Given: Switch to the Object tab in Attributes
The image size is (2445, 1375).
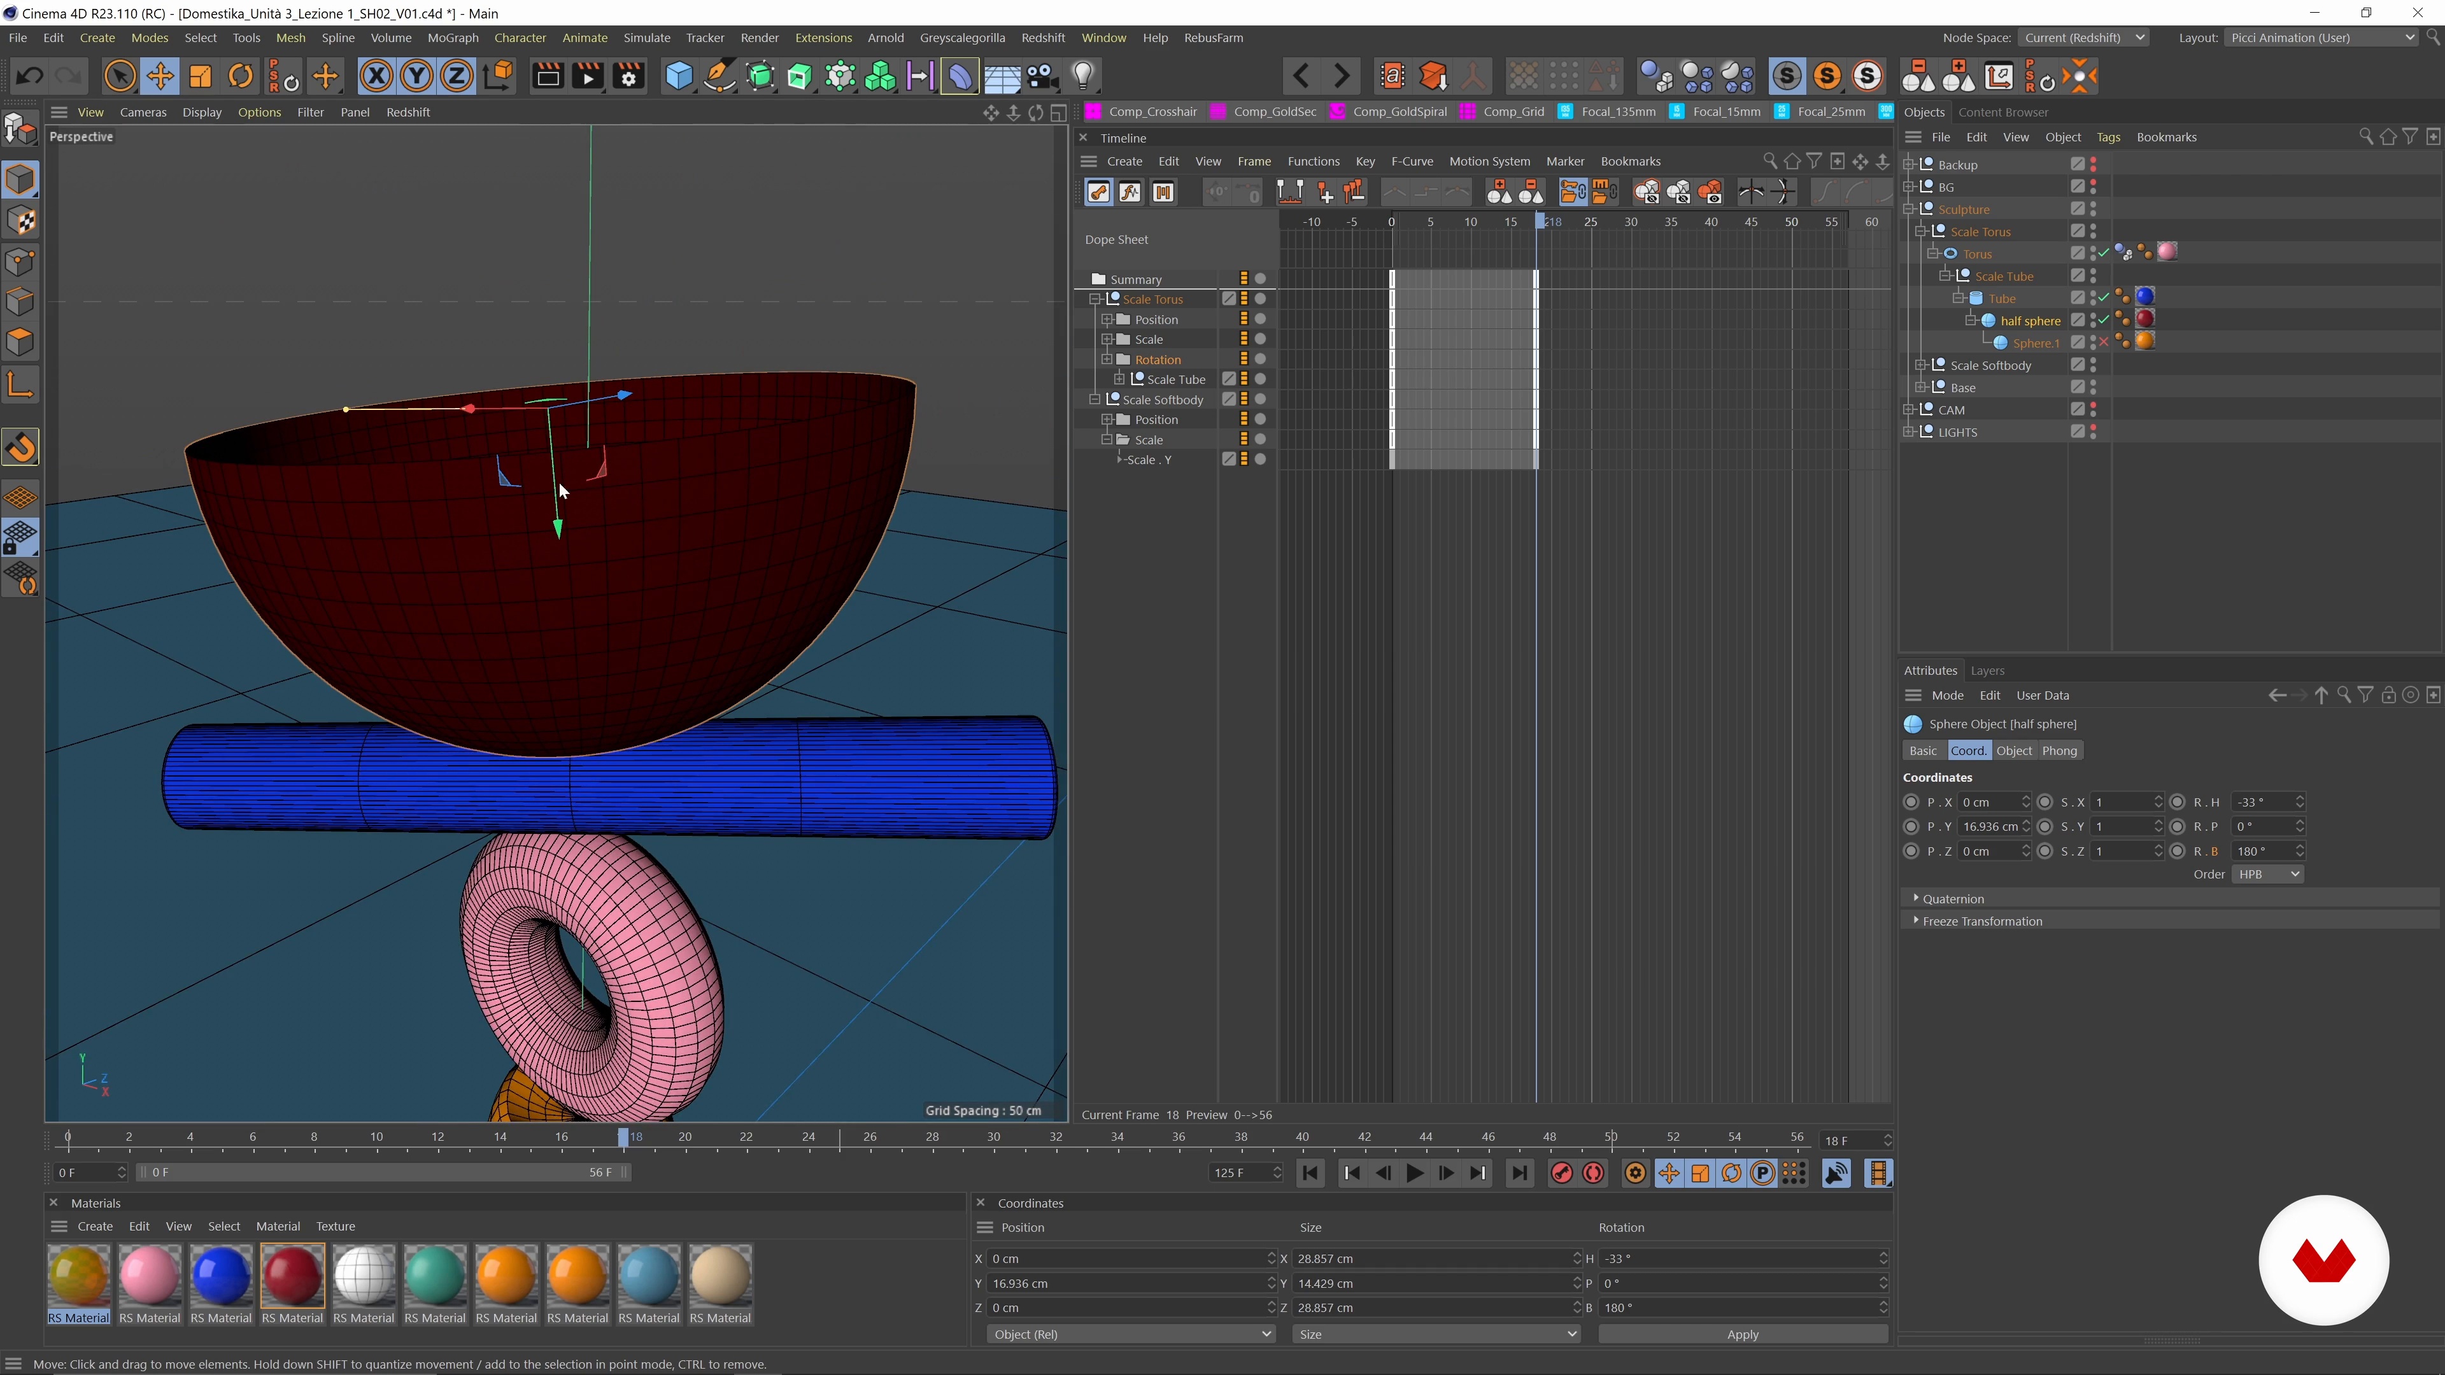Looking at the screenshot, I should (x=2013, y=752).
